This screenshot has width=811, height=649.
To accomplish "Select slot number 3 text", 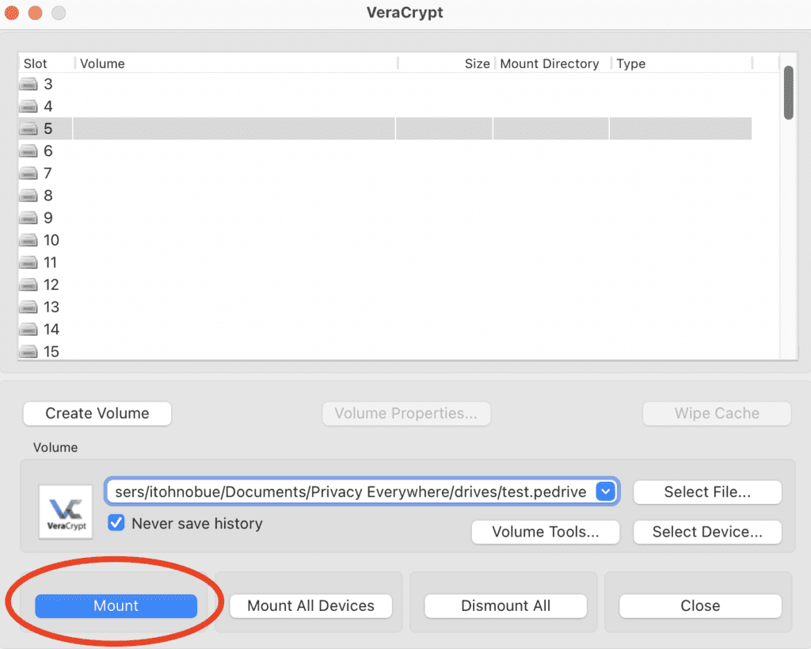I will coord(48,84).
